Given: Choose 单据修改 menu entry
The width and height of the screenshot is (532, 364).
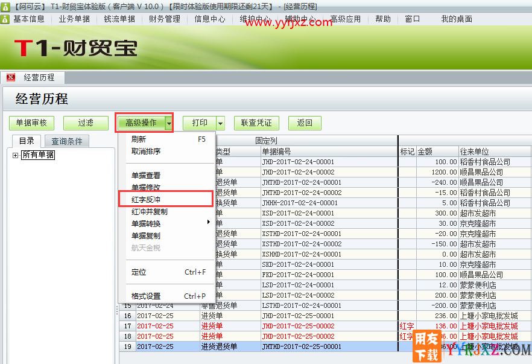Looking at the screenshot, I should click(168, 187).
